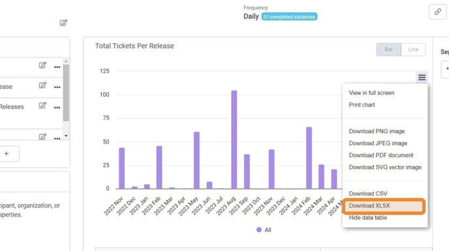Copy link with the chain icon button
The width and height of the screenshot is (449, 251).
(x=437, y=12)
